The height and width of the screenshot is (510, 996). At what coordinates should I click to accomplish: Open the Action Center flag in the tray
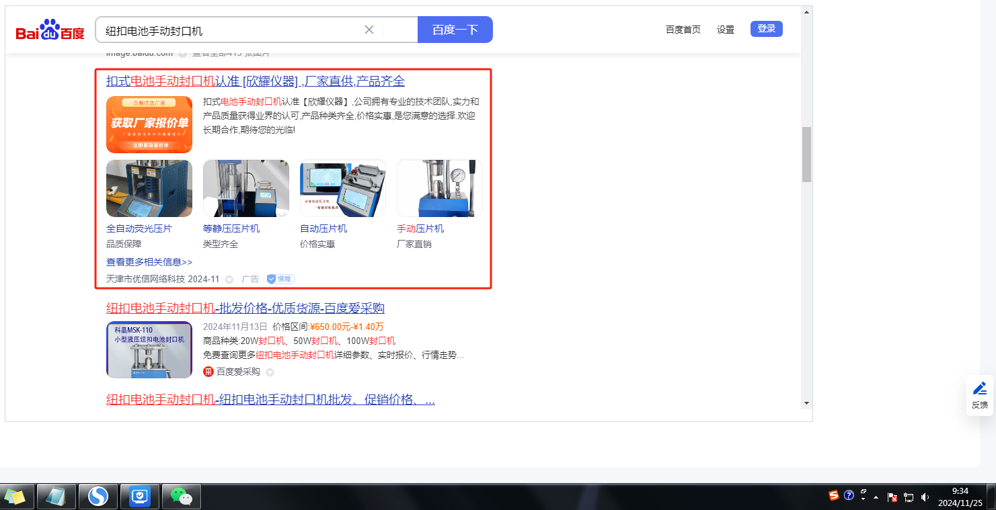[892, 497]
